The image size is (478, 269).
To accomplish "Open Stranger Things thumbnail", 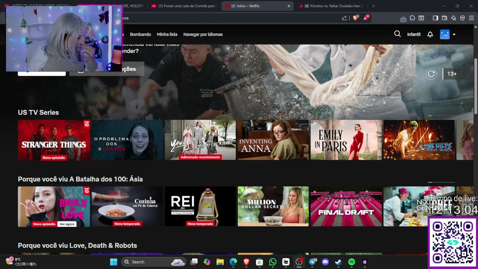I will (54, 140).
